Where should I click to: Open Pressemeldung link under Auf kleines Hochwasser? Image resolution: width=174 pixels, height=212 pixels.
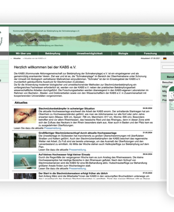(x=77, y=168)
